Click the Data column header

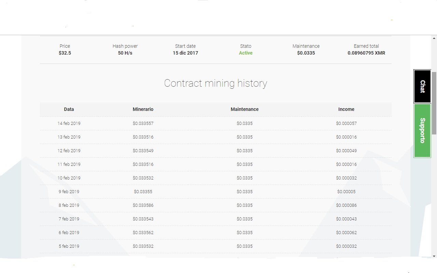coord(69,109)
